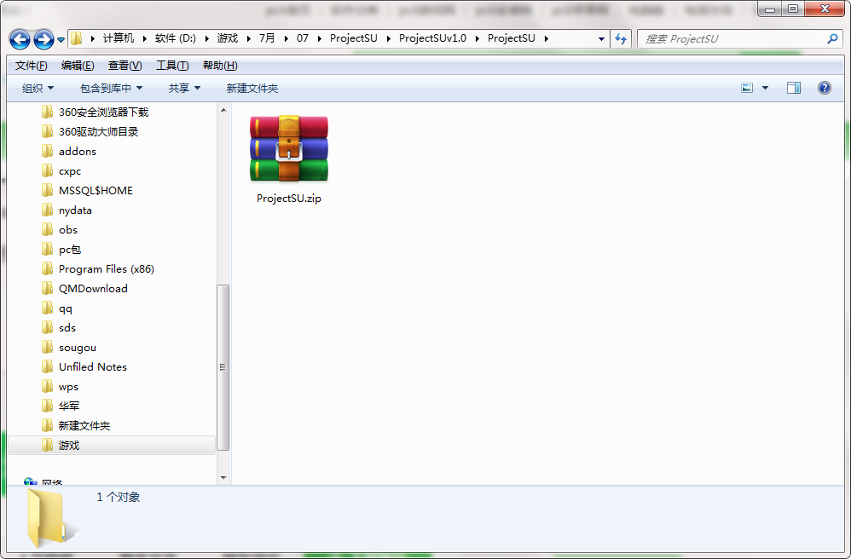The image size is (851, 559).
Task: Maximize the Explorer window
Action: pyautogui.click(x=794, y=9)
